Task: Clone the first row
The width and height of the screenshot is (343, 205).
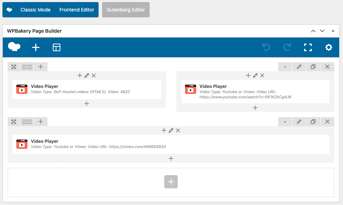Action: 313,67
